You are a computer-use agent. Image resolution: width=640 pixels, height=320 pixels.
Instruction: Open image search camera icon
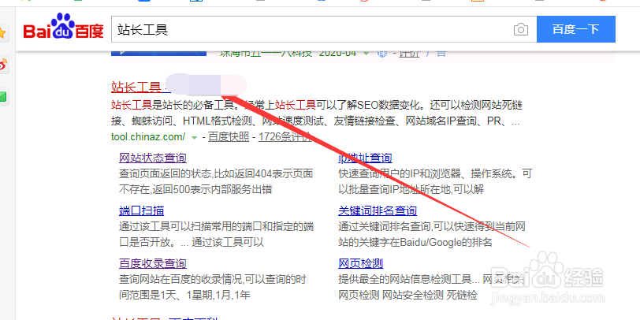tap(521, 29)
